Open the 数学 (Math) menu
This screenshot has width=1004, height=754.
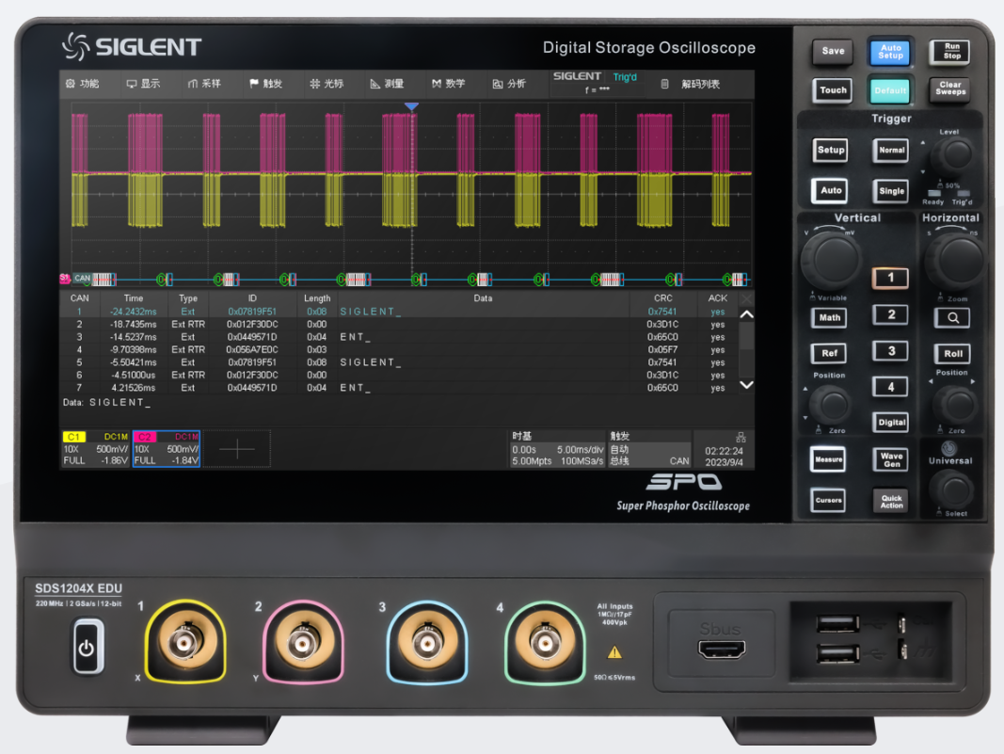tap(448, 84)
